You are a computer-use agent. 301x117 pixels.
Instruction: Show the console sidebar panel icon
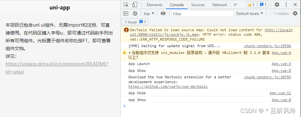pyautogui.click(x=126, y=13)
